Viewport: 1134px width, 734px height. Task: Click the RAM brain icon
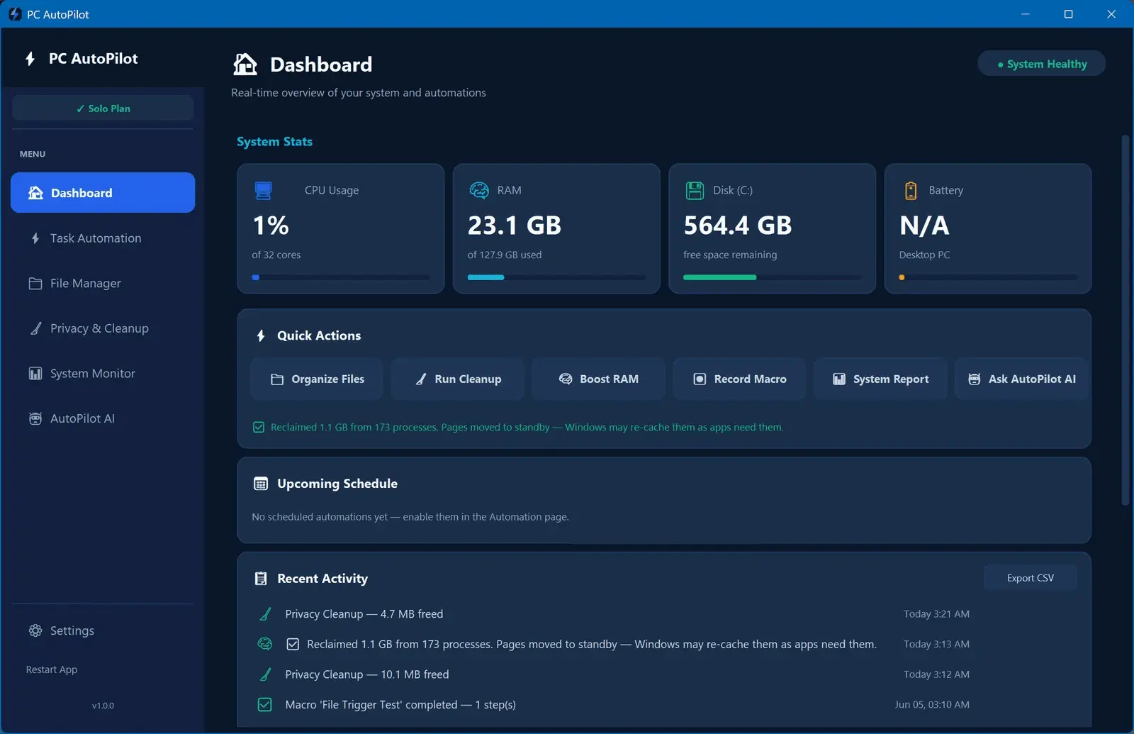[479, 190]
